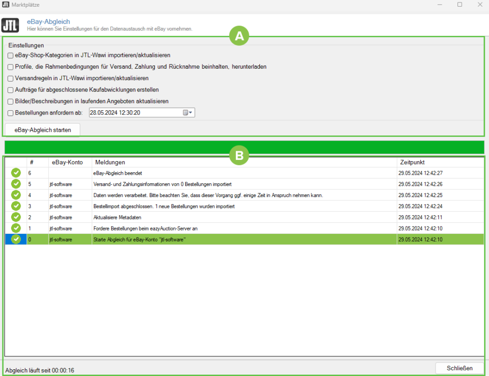
Task: Click the JTL logo in the header
Action: pos(11,25)
